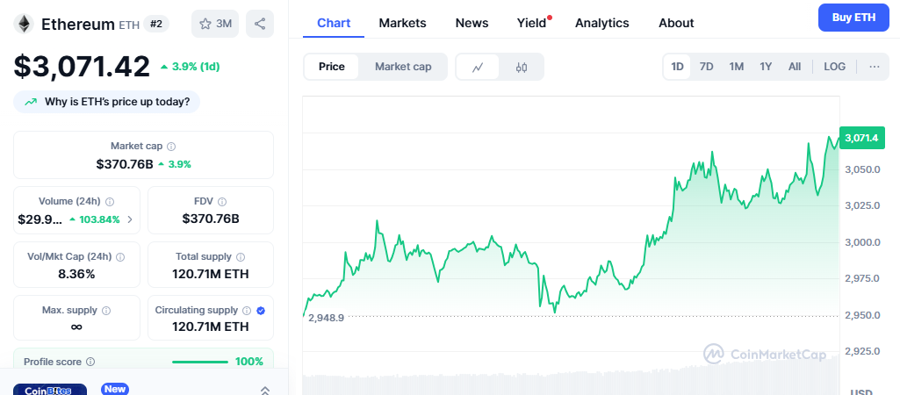Click the CoinBites logo thumbnail
900x395 pixels.
[50, 389]
